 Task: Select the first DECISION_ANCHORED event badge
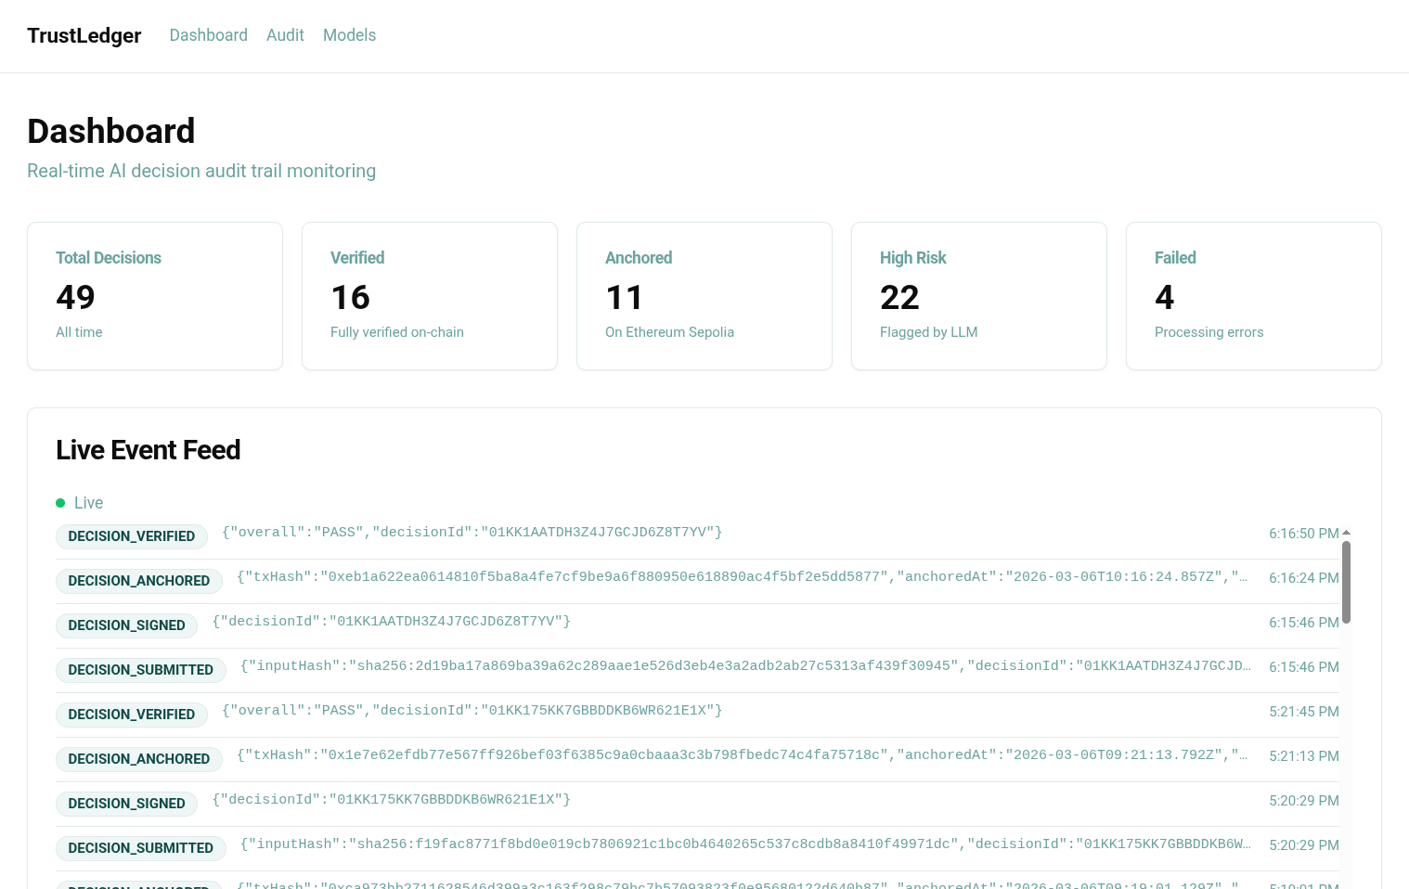[139, 581]
